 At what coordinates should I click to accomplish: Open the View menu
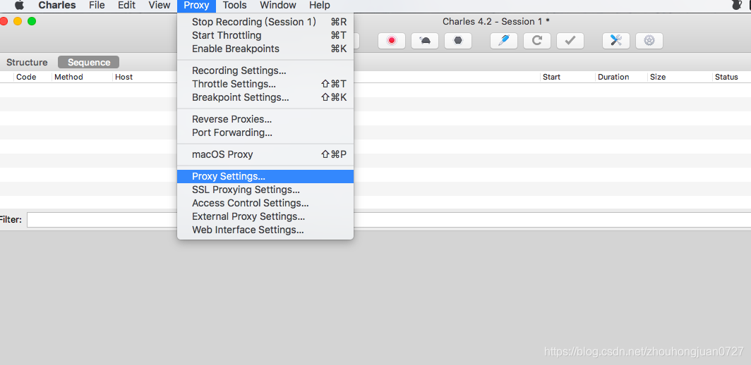pos(159,5)
